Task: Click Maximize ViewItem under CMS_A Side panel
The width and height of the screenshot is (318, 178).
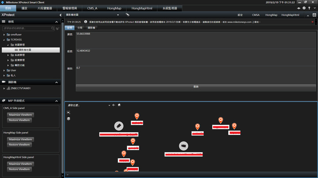Action: [21, 115]
